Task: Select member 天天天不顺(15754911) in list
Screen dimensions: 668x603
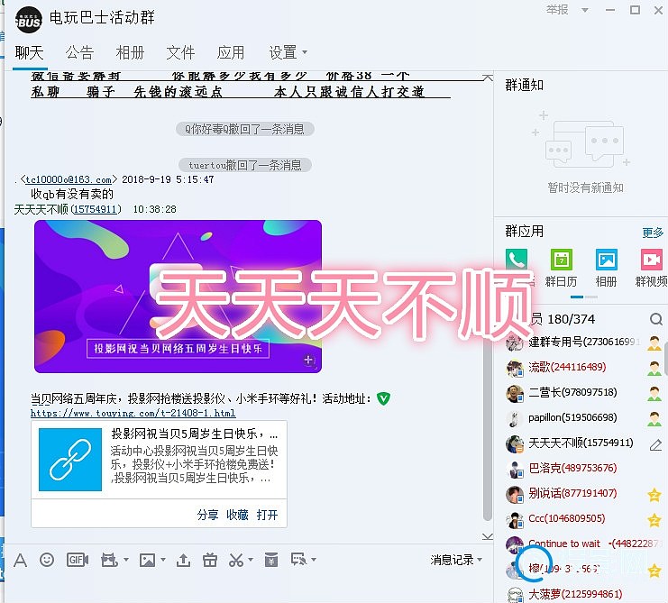Action: [581, 443]
